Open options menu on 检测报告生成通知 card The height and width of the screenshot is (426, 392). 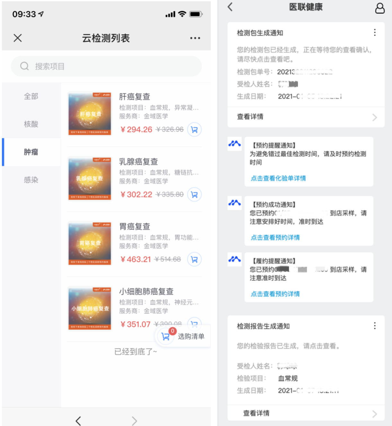click(375, 326)
